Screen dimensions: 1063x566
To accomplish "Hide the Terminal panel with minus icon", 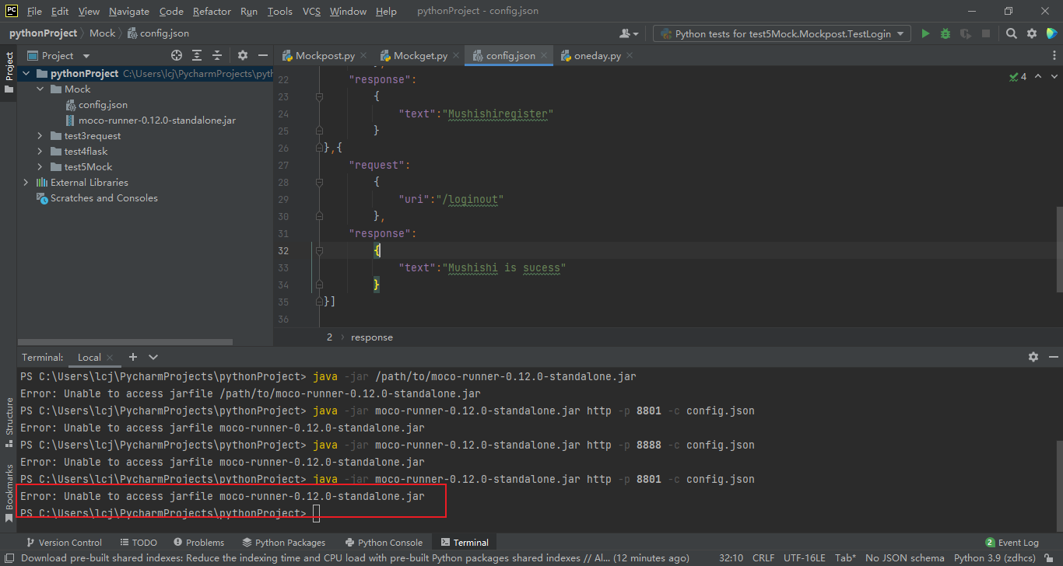I will click(1052, 357).
